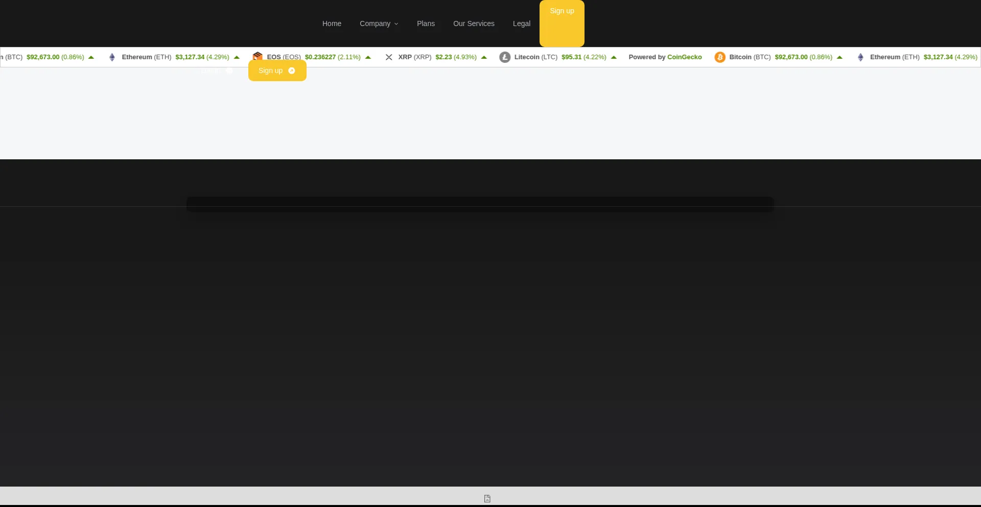Click the XRP logo icon in the ticker
The width and height of the screenshot is (981, 507).
tap(389, 57)
